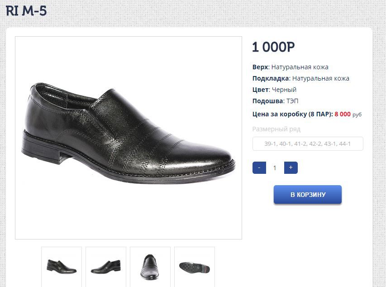
Task: Click the minus quantity button
Action: coord(259,168)
